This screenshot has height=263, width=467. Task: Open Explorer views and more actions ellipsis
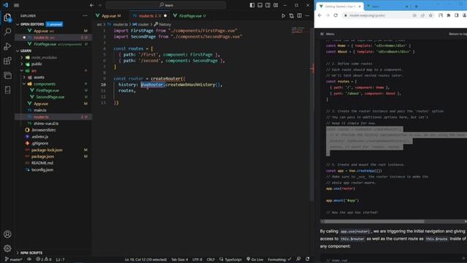click(x=85, y=15)
